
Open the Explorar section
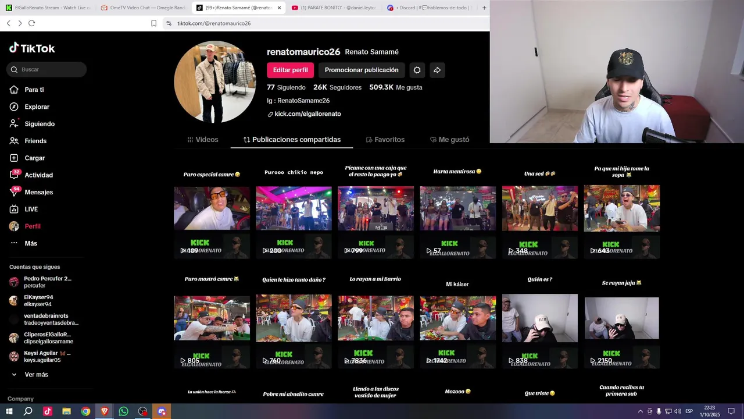click(30, 106)
